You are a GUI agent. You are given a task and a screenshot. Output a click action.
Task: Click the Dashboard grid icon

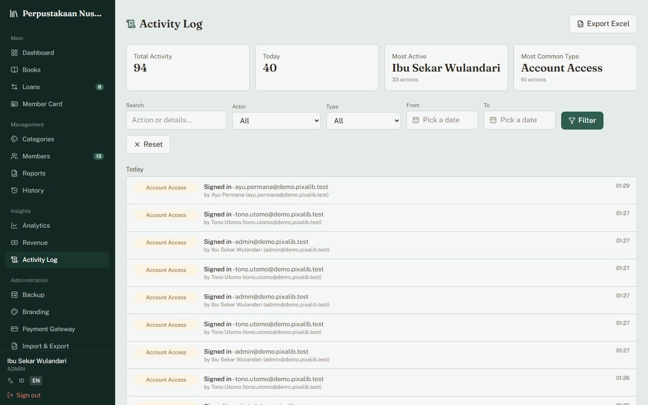point(14,53)
